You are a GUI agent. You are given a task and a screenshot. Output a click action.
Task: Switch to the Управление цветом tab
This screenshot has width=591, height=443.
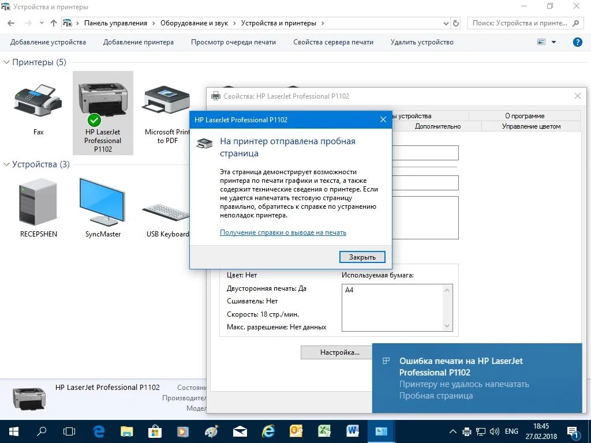pos(531,126)
